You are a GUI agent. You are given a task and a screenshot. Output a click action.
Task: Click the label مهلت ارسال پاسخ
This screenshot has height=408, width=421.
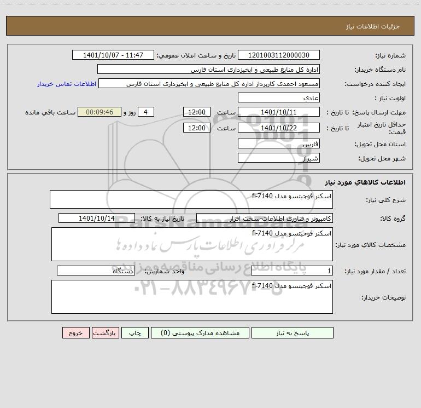point(379,112)
